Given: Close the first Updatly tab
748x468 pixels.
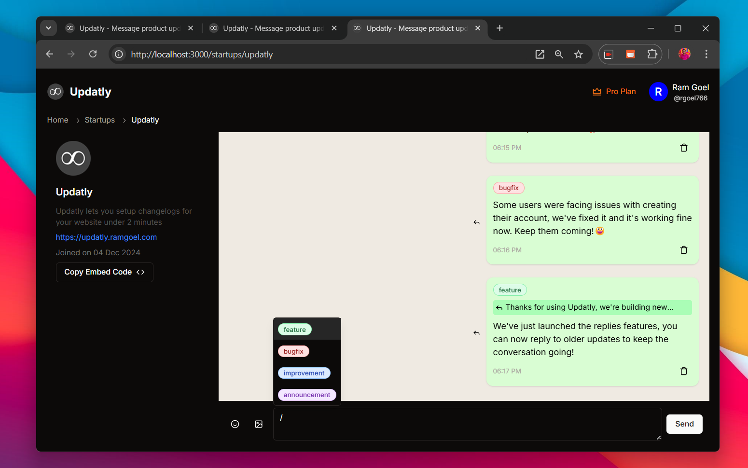Looking at the screenshot, I should tap(191, 28).
